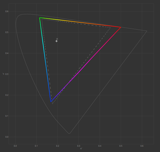Select the green vertex of the colored gamut triangle
The width and height of the screenshot is (160, 152).
[40, 18]
